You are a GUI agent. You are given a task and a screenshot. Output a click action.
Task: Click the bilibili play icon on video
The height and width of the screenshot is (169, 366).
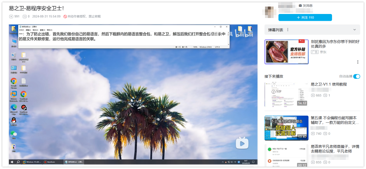tap(242, 143)
